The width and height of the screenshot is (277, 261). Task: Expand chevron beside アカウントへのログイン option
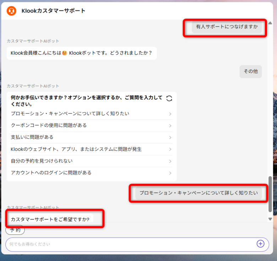pyautogui.click(x=170, y=173)
